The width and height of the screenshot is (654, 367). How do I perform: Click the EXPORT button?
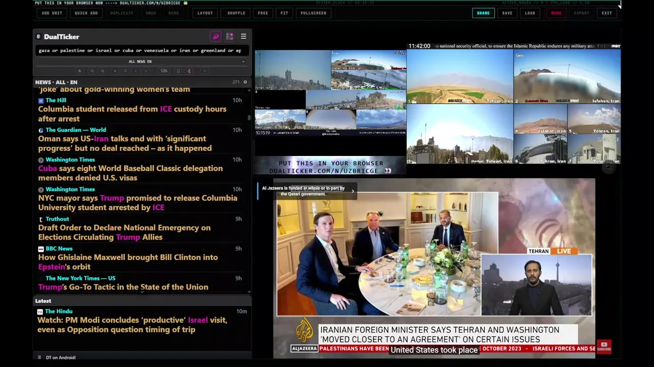[581, 13]
